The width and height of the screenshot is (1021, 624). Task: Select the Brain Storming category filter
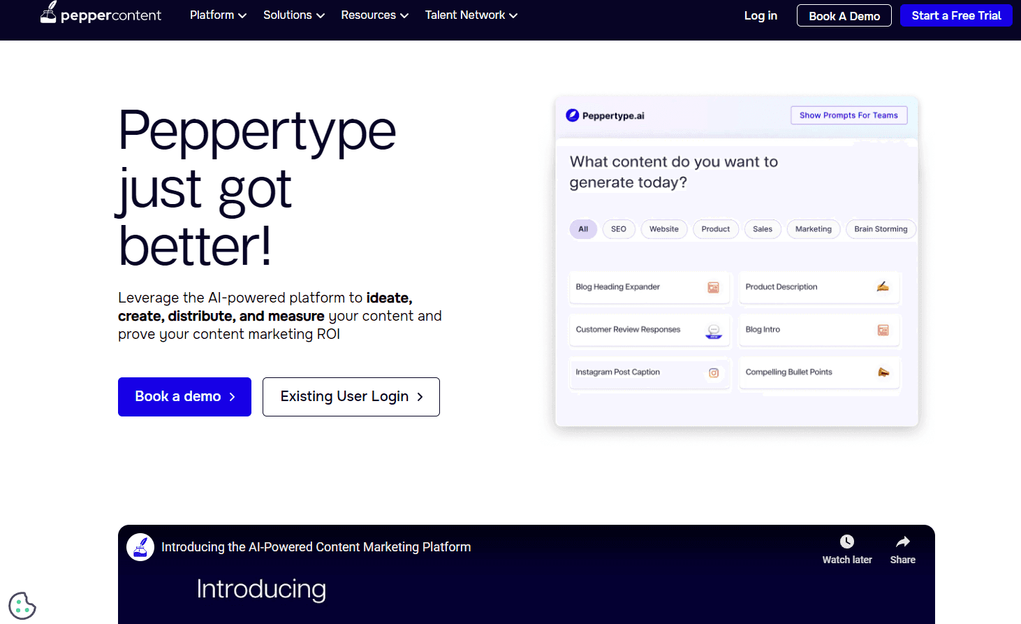pyautogui.click(x=881, y=229)
